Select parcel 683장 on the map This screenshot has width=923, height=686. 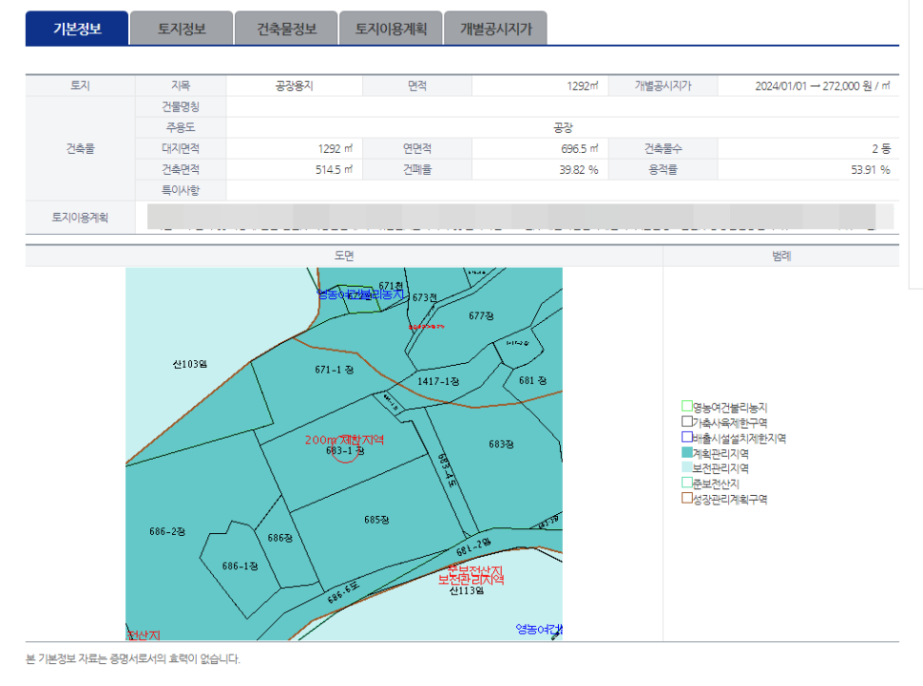(x=501, y=444)
